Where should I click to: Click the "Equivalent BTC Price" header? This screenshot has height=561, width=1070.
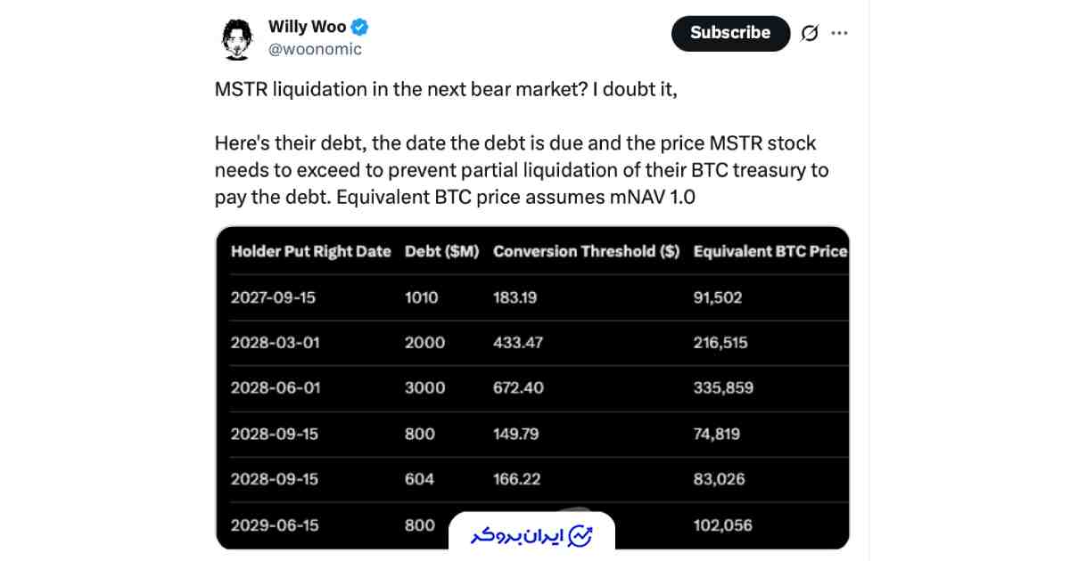click(x=770, y=251)
